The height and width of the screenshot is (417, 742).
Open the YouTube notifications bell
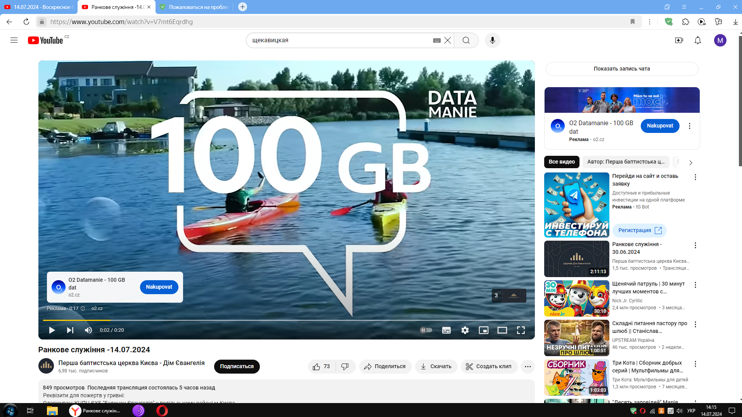point(697,40)
